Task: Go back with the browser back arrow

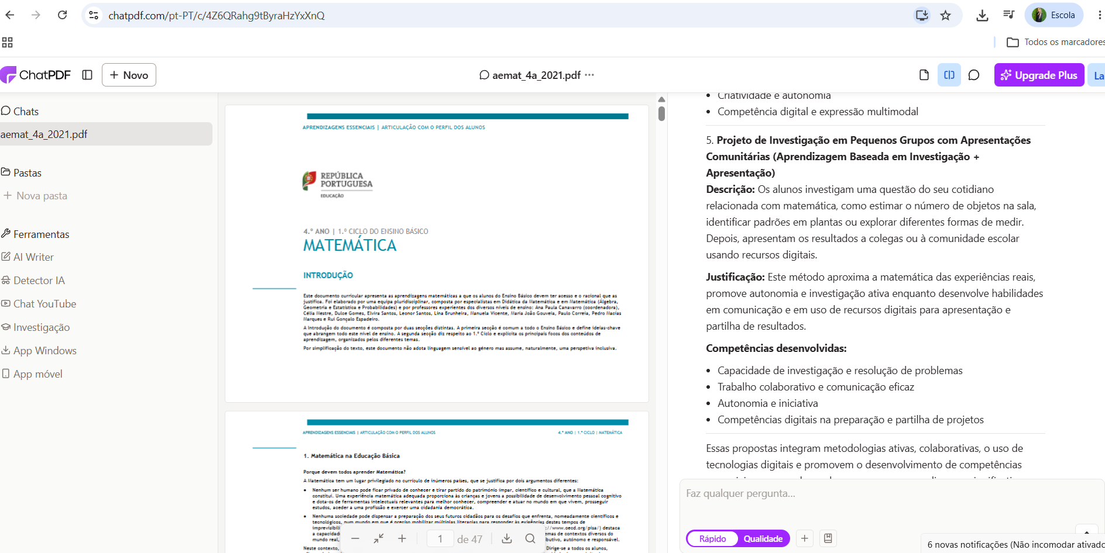Action: pyautogui.click(x=10, y=15)
